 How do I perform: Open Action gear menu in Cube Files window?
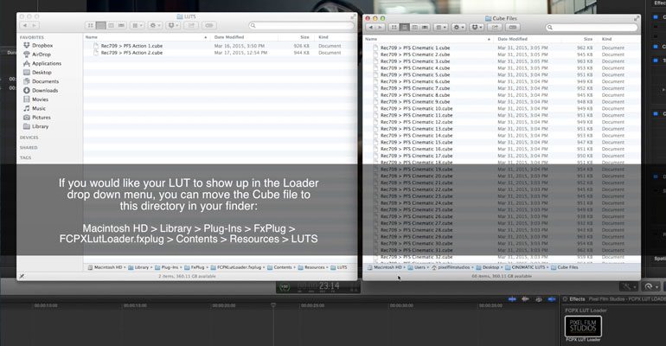coord(458,27)
